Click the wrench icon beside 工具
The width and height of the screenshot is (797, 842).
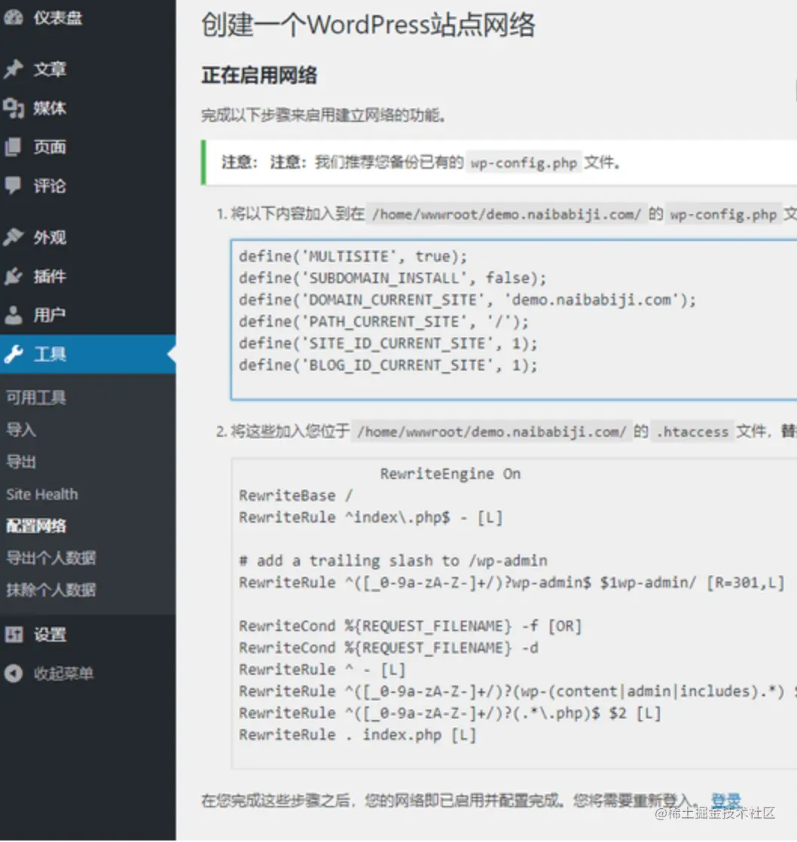[x=13, y=354]
